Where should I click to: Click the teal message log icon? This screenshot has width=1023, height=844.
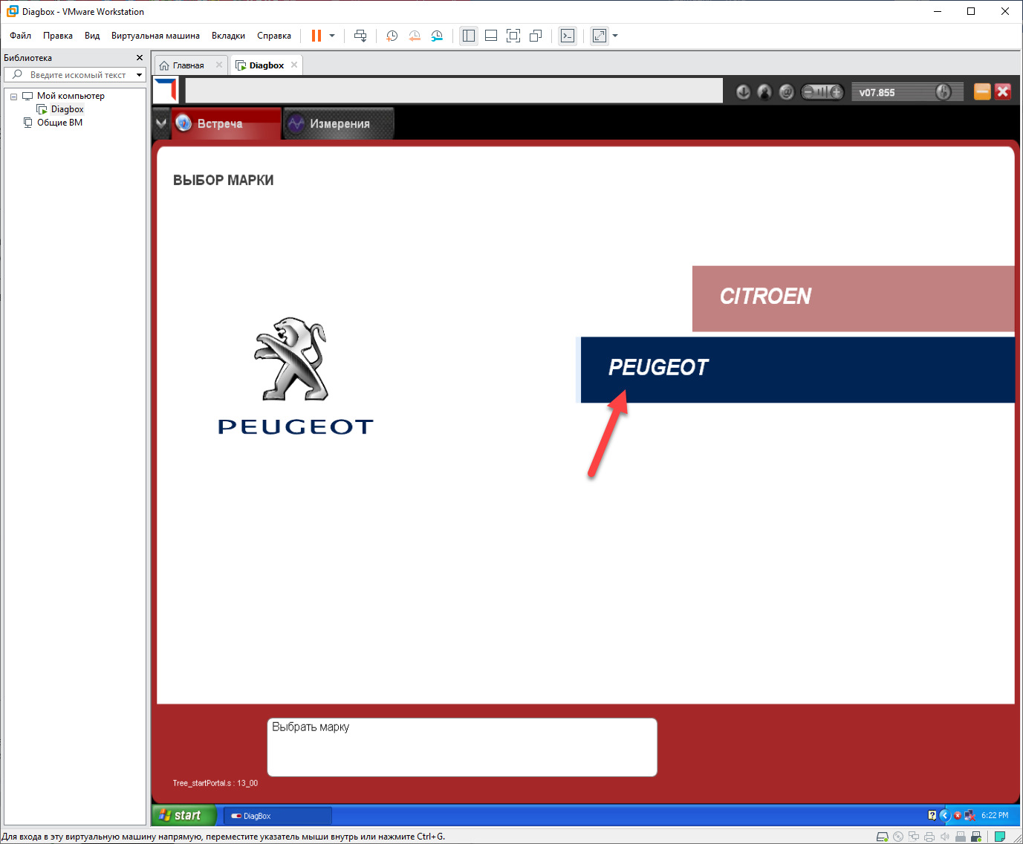click(1000, 837)
